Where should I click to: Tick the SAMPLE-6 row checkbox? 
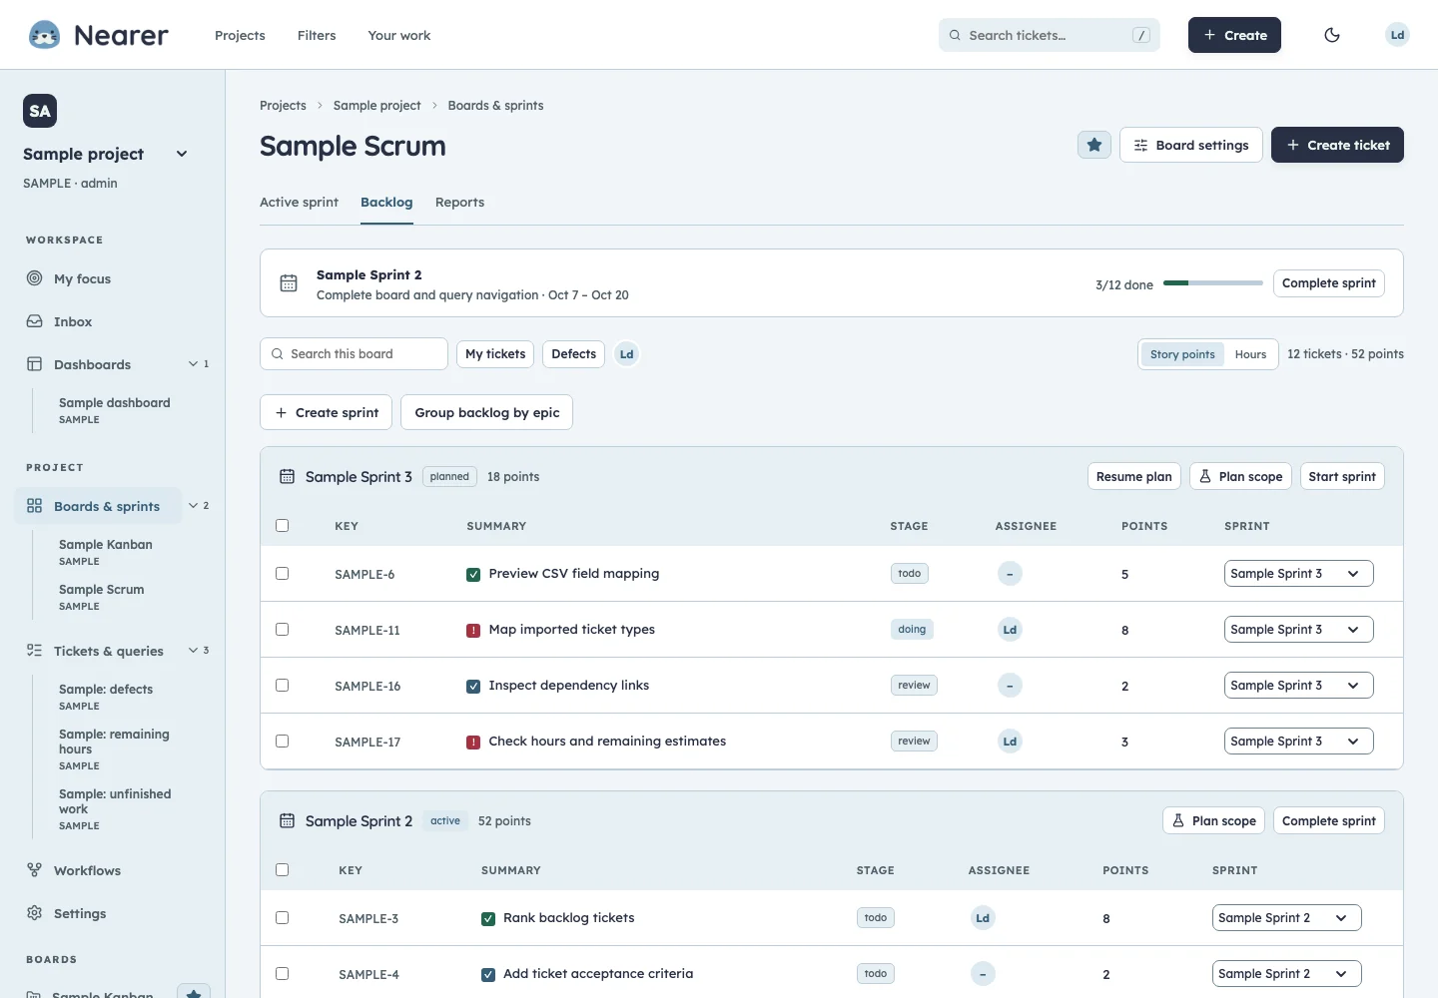tap(283, 574)
